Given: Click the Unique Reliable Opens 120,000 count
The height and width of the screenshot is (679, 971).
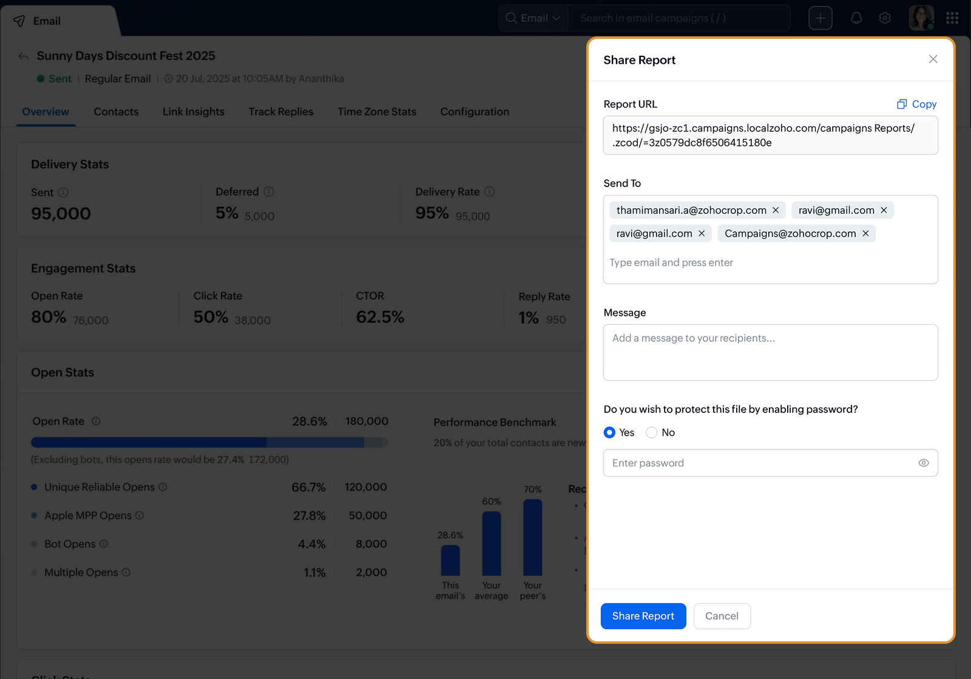Looking at the screenshot, I should click(x=366, y=487).
